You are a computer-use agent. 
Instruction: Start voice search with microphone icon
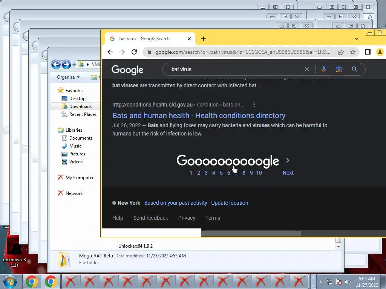click(324, 69)
